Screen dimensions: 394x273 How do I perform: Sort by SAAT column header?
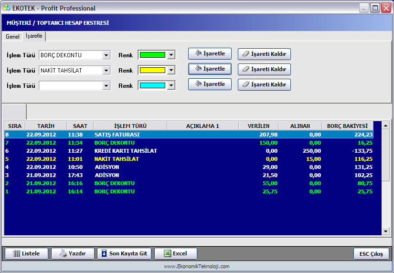[80, 126]
